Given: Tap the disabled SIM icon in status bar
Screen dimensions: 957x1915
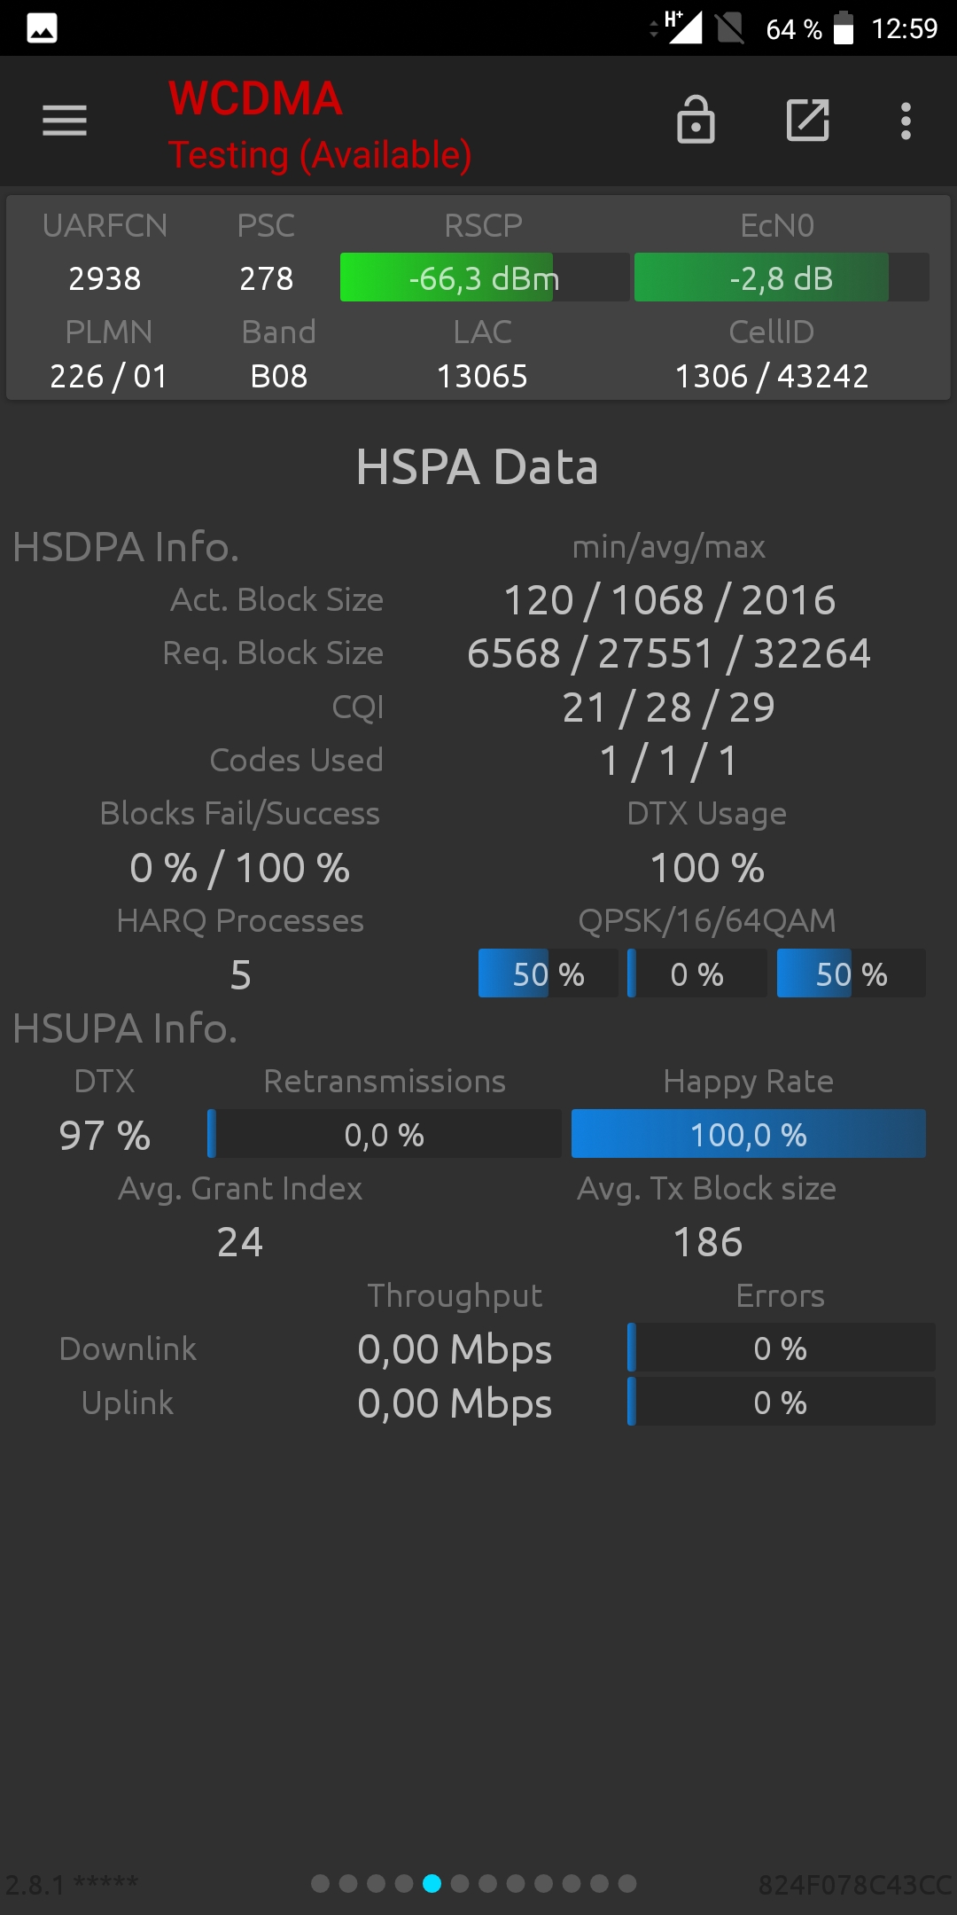Looking at the screenshot, I should point(730,27).
